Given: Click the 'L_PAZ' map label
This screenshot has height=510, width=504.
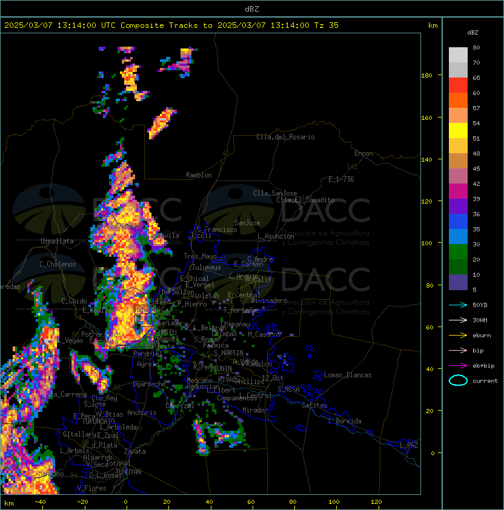Looking at the screenshot, I should [409, 445].
